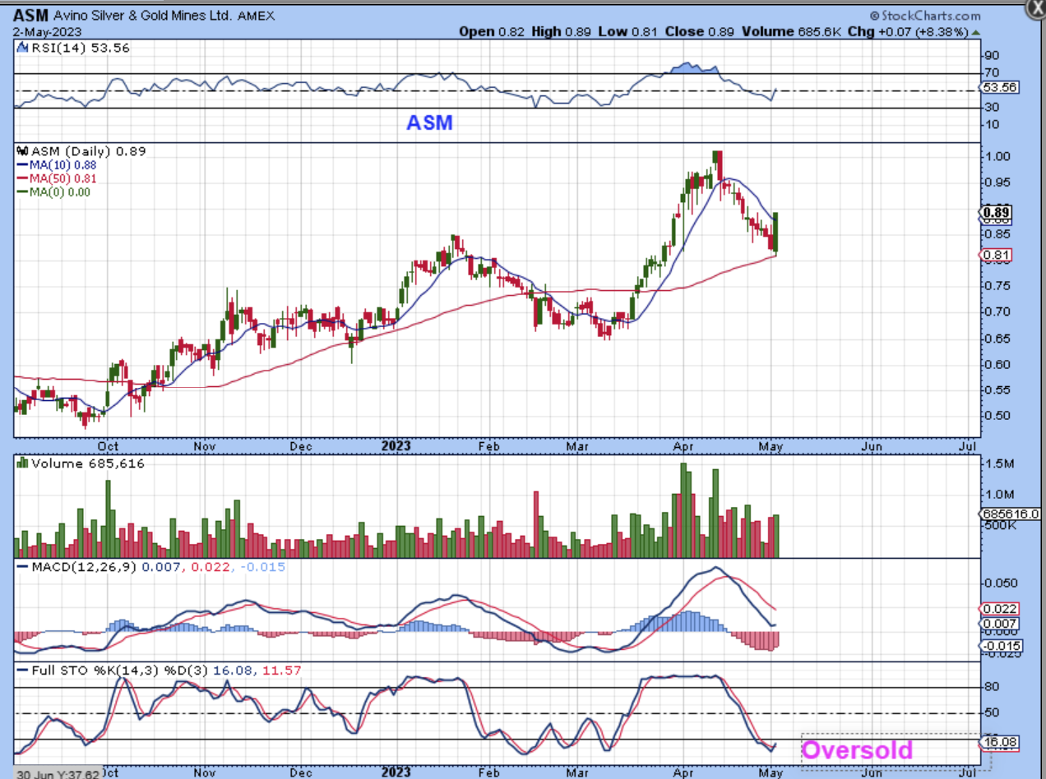The width and height of the screenshot is (1046, 779).
Task: Click the Volume 685,616 panel label
Action: click(81, 464)
